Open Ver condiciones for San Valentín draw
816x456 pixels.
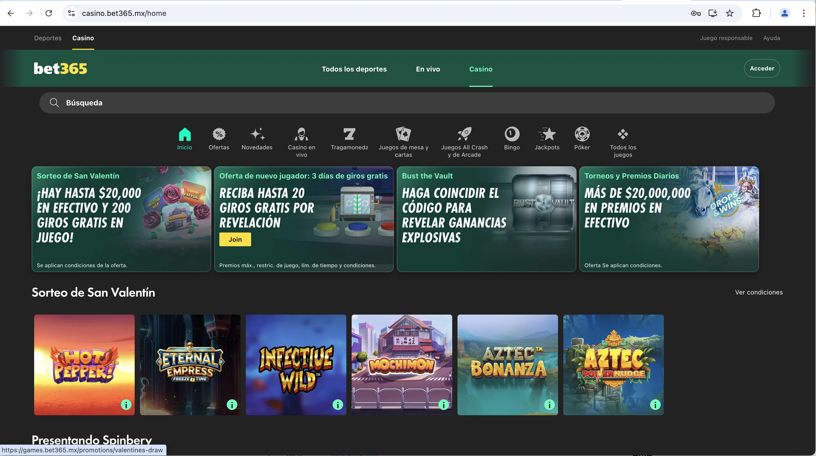pos(759,292)
